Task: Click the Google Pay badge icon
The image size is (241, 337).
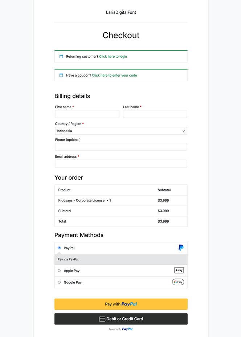Action: (x=178, y=282)
